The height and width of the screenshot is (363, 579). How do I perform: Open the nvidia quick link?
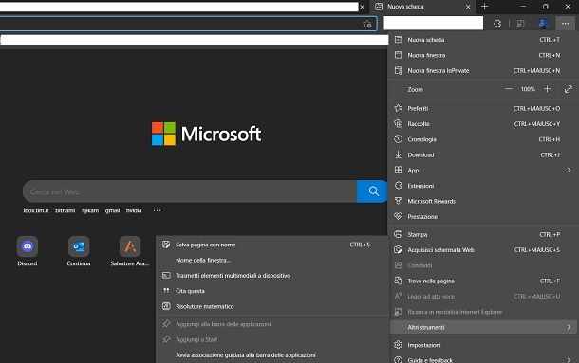point(134,210)
